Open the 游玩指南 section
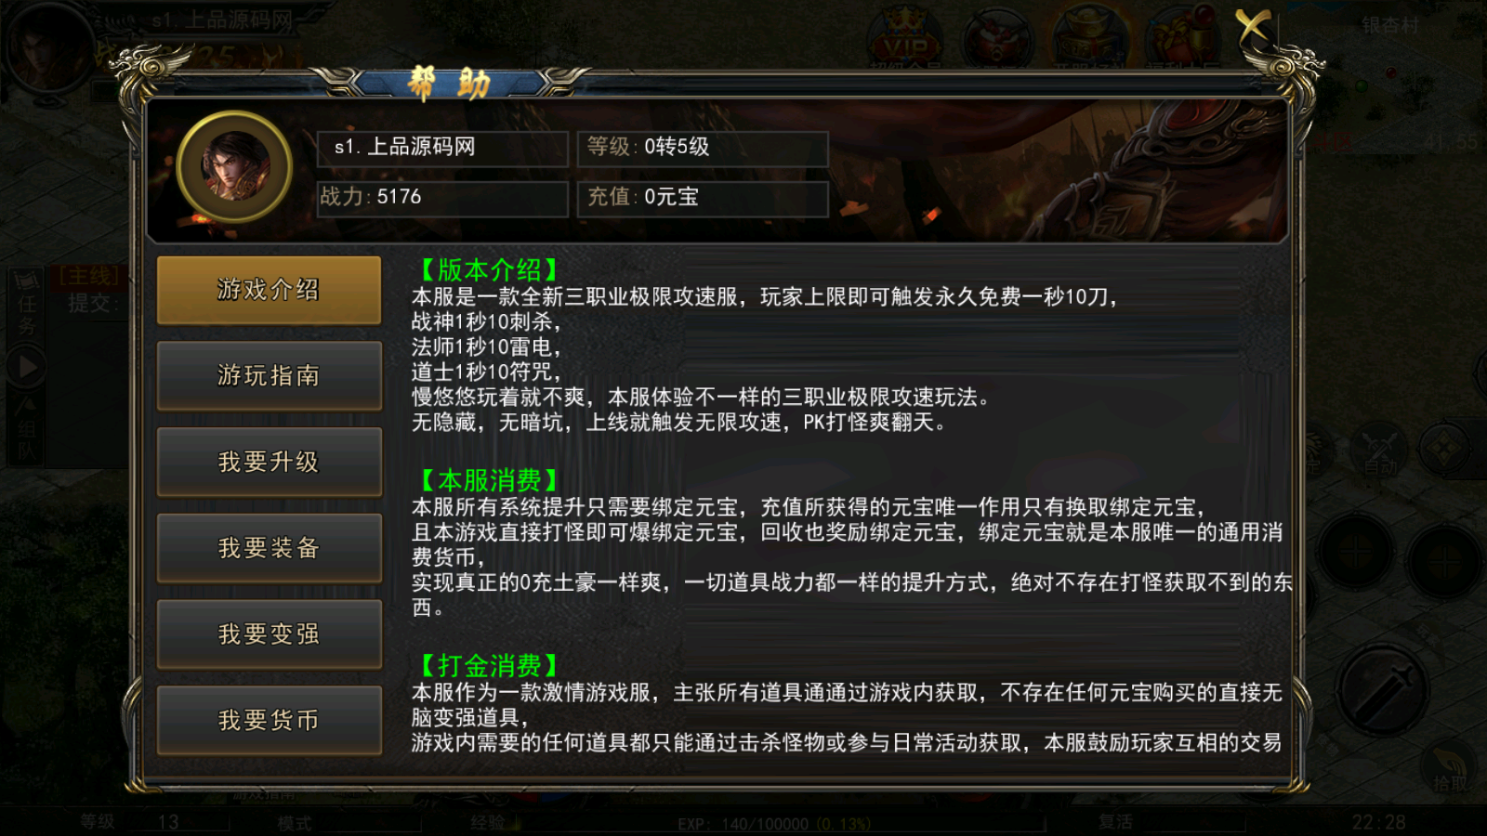This screenshot has height=836, width=1487. (270, 375)
